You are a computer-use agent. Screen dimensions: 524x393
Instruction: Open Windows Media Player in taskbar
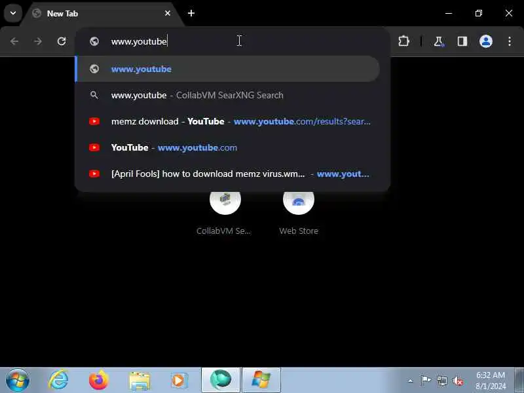click(x=179, y=381)
